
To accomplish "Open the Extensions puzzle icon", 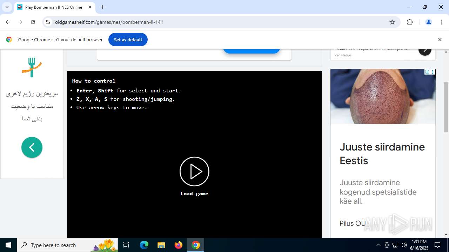I will point(410,22).
